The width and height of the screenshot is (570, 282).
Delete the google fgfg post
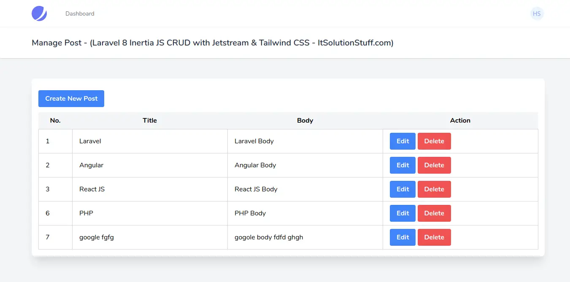click(434, 237)
